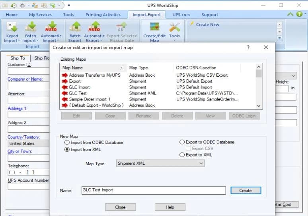Select Import from ODBC Database radio button
The image size is (308, 216).
(x=67, y=142)
